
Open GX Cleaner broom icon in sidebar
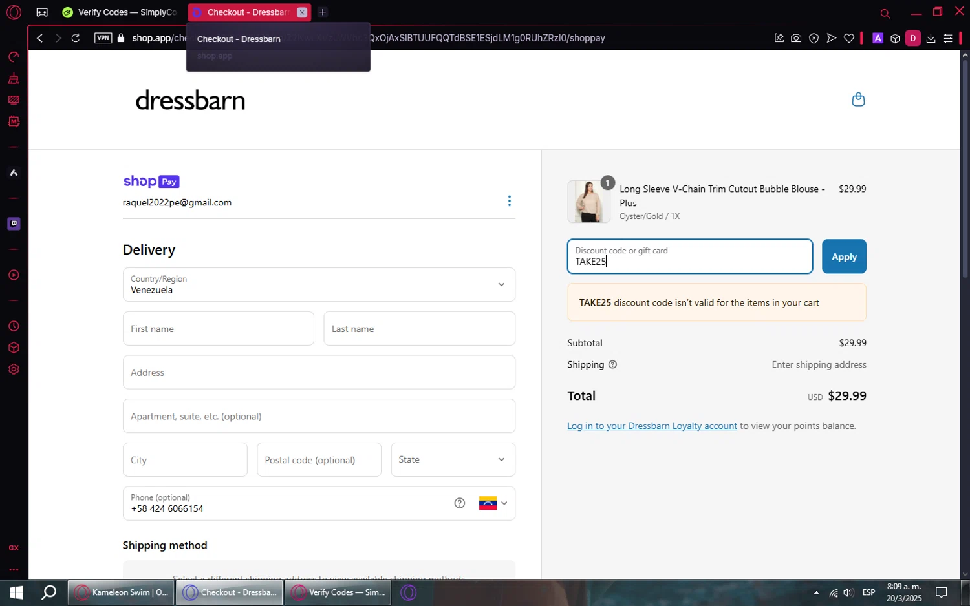tap(14, 78)
